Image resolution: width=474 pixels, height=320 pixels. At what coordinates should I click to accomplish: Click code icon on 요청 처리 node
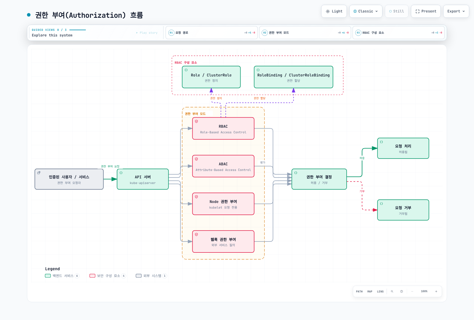381,142
